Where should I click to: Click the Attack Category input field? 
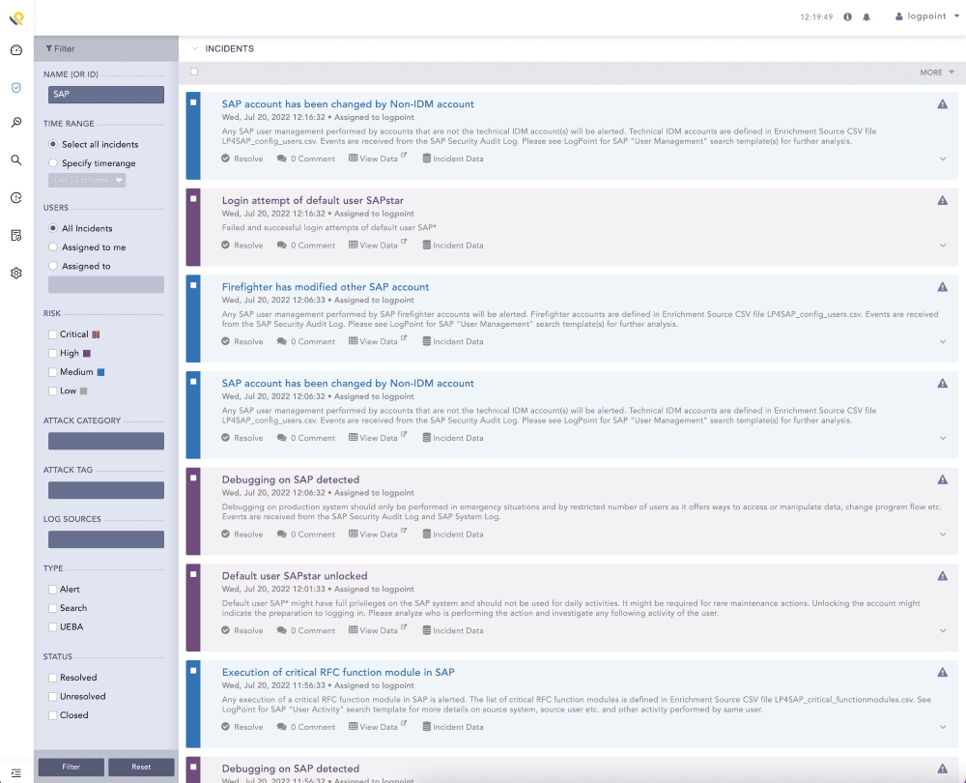click(106, 441)
